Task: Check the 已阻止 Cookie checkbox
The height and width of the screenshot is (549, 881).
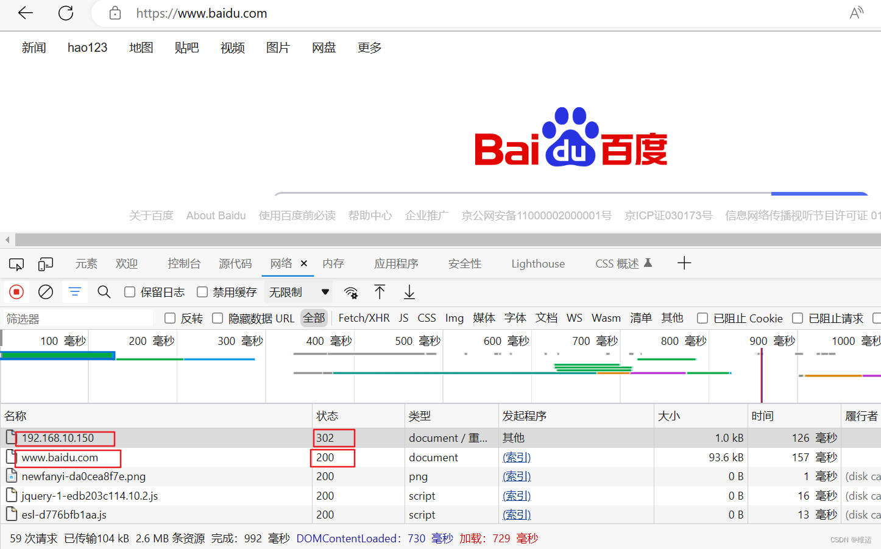Action: point(702,318)
